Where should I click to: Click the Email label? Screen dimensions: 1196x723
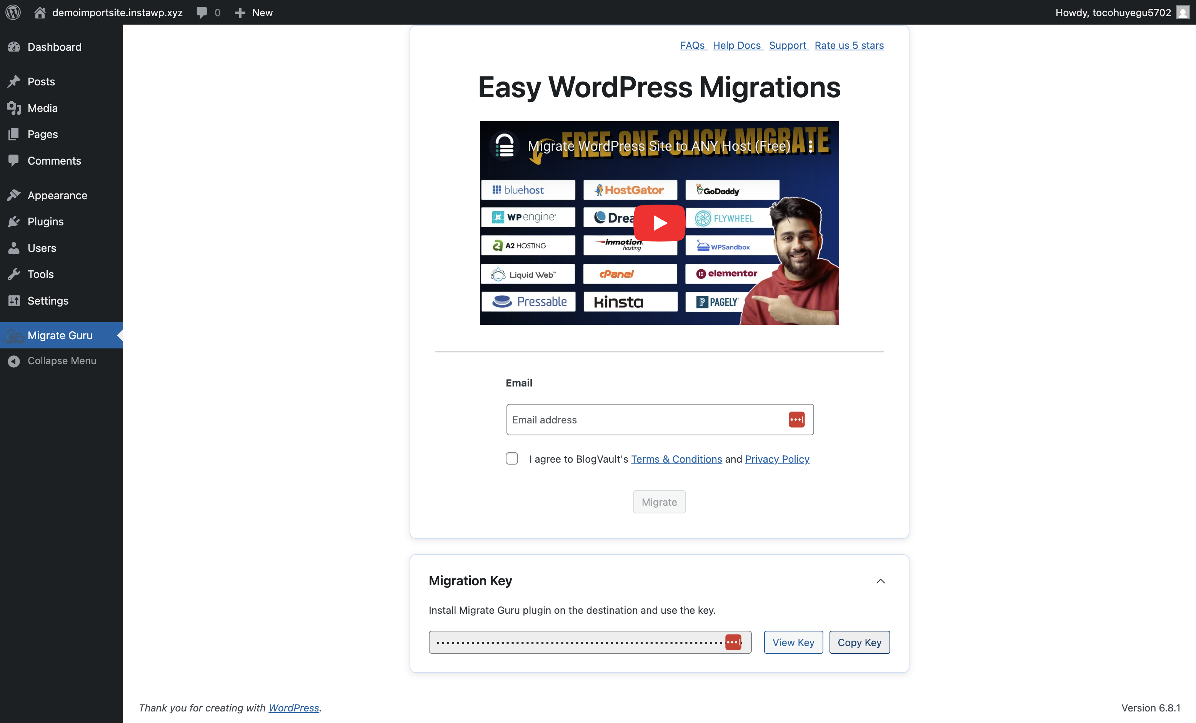coord(519,383)
